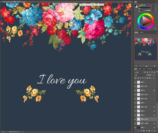Create new group folder icon
Screen dimensions: 158x133
(x=149, y=131)
